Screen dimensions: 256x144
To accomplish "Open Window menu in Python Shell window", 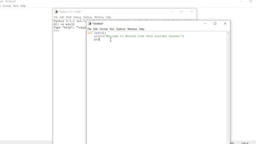I will point(99,17).
